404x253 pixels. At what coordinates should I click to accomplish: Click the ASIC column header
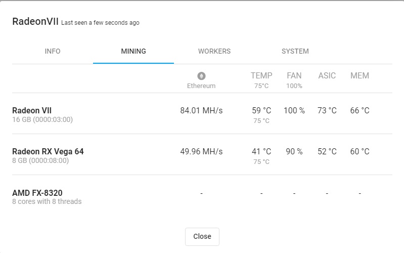tap(327, 75)
